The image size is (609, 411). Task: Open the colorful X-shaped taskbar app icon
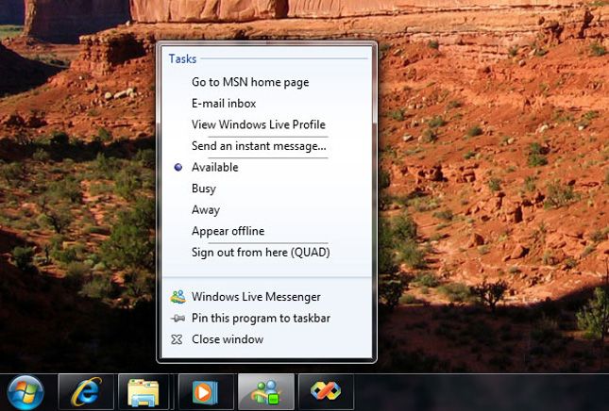click(x=326, y=391)
